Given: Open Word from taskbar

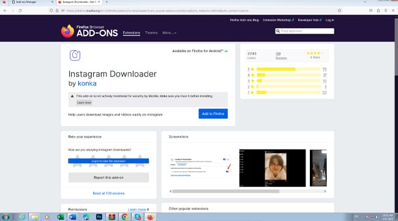Looking at the screenshot, I should click(x=73, y=217).
